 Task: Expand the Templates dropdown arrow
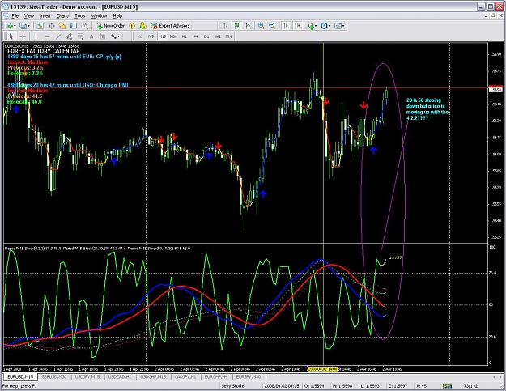click(343, 26)
